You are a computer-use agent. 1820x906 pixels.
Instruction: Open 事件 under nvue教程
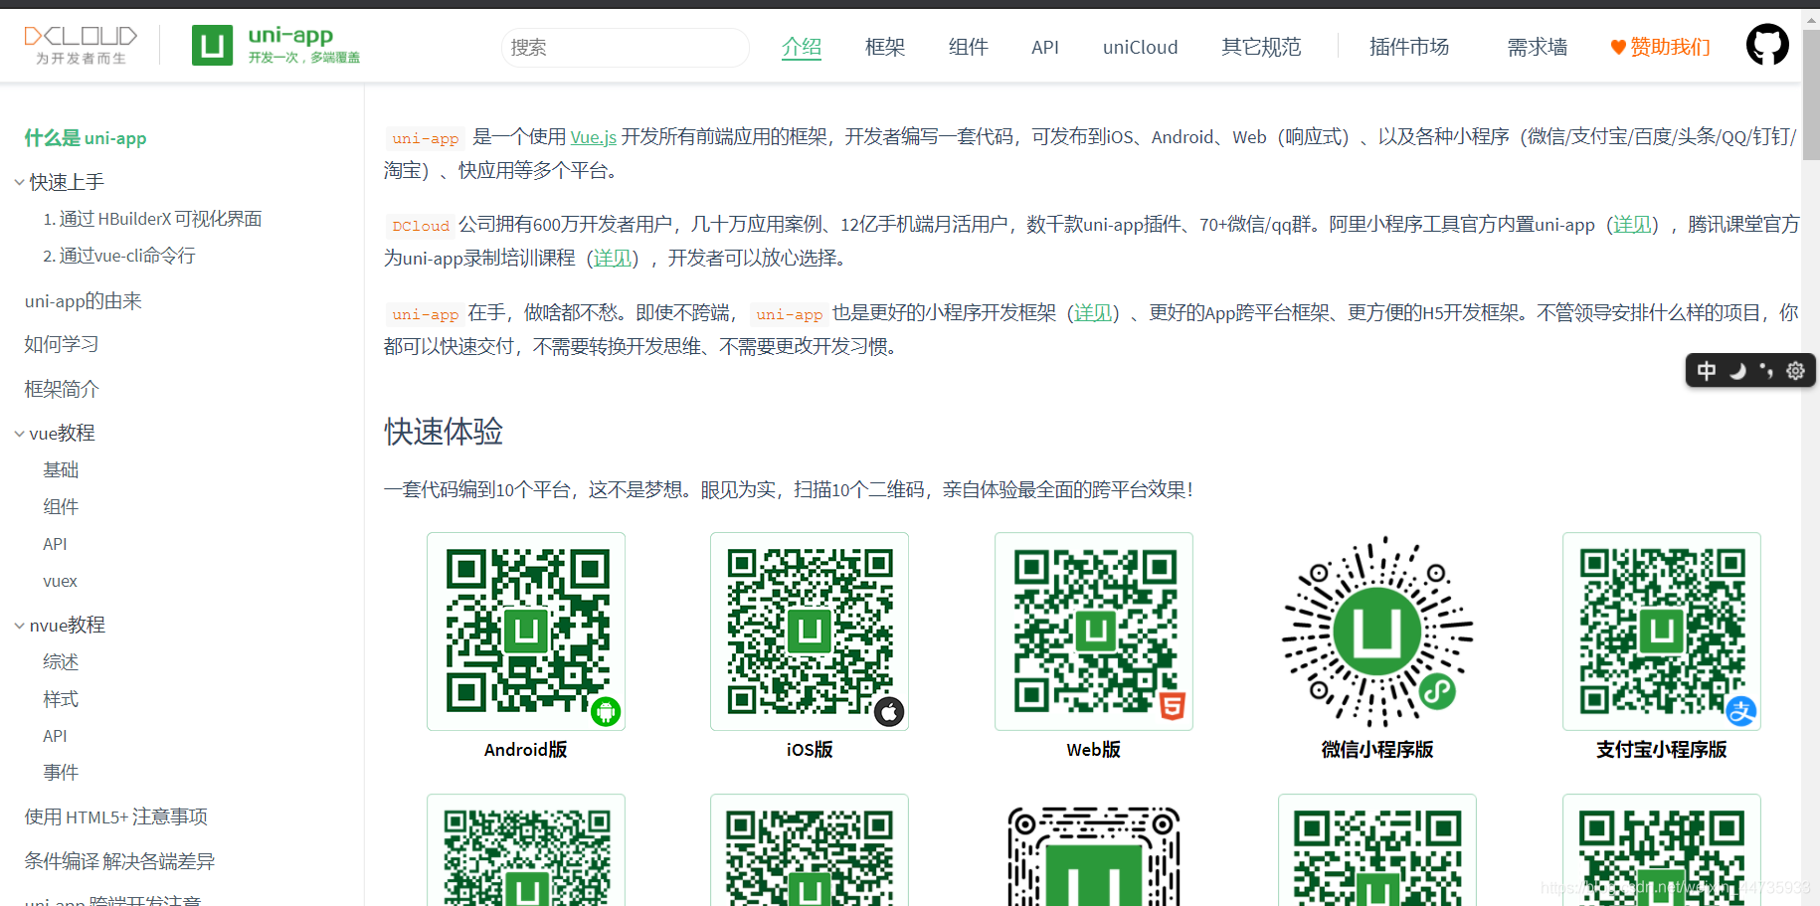click(x=61, y=773)
